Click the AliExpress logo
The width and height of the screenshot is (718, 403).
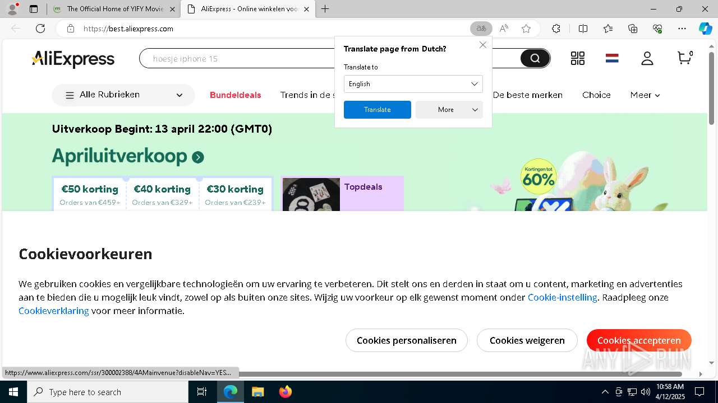[73, 59]
